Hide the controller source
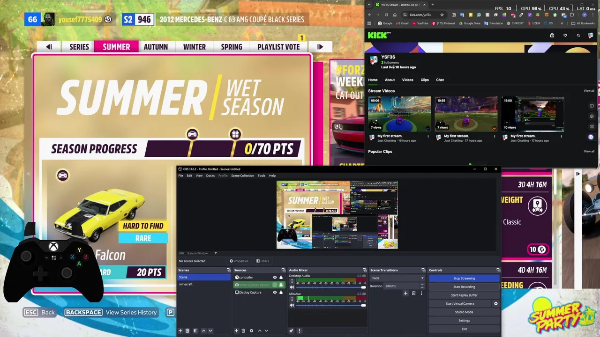 tap(275, 278)
